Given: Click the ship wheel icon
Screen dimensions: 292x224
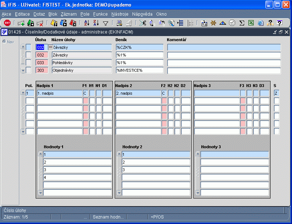Looking at the screenshot, I should [x=213, y=23].
